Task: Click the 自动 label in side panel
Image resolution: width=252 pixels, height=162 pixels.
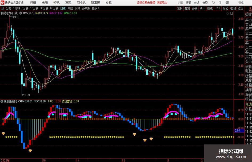Action: click(248, 105)
